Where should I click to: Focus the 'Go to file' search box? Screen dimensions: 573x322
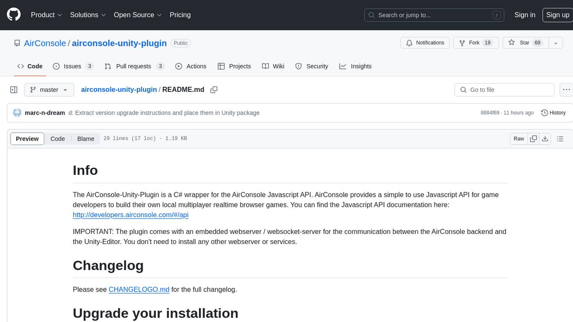[504, 90]
